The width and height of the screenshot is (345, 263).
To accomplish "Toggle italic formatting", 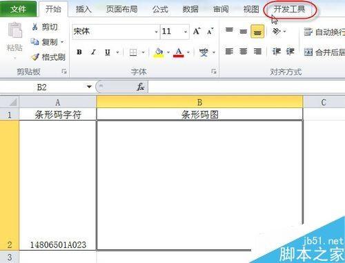I will pos(93,52).
